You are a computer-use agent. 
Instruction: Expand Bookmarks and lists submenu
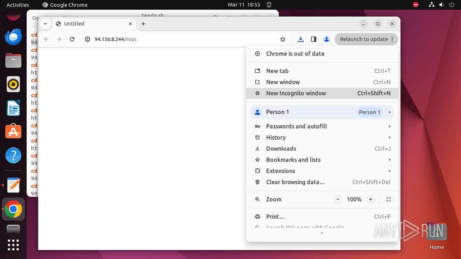(322, 160)
